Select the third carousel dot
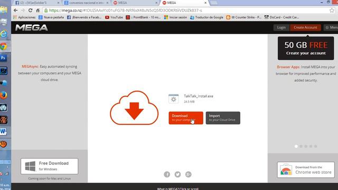The width and height of the screenshot is (338, 190). [x=306, y=146]
